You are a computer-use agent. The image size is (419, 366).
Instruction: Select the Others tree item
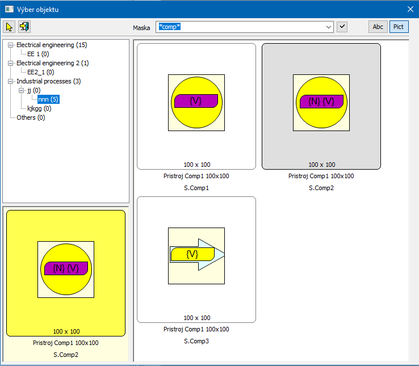[31, 117]
